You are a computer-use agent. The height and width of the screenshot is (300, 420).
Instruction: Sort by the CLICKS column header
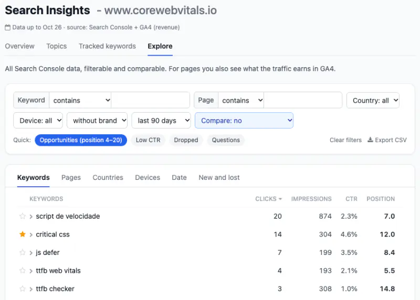pos(268,199)
